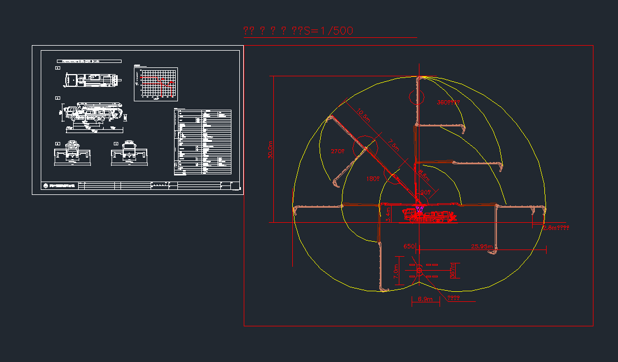Select the 270 degree angle label

click(x=338, y=151)
